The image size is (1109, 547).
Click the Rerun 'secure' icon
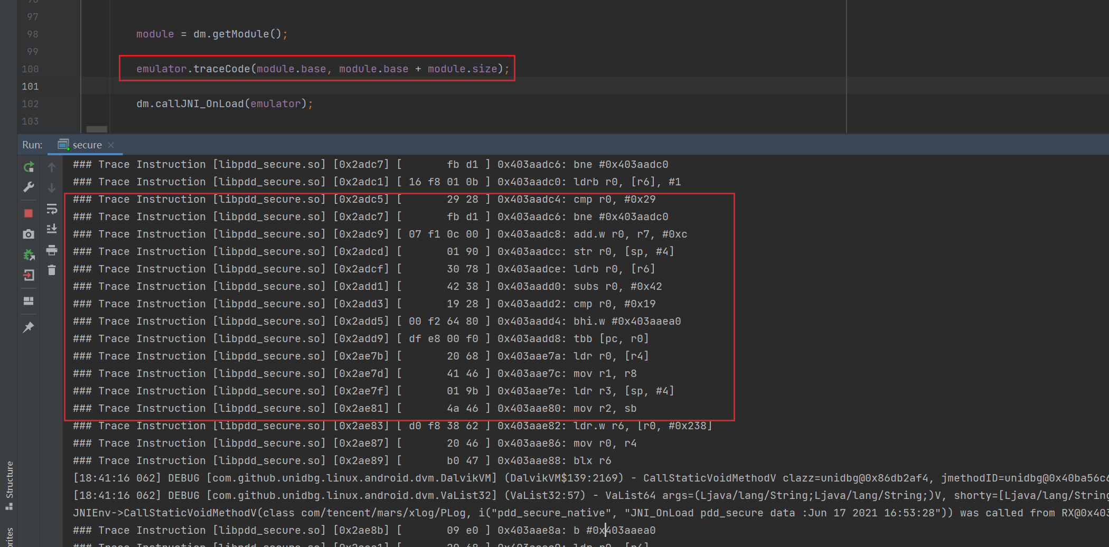pyautogui.click(x=29, y=167)
